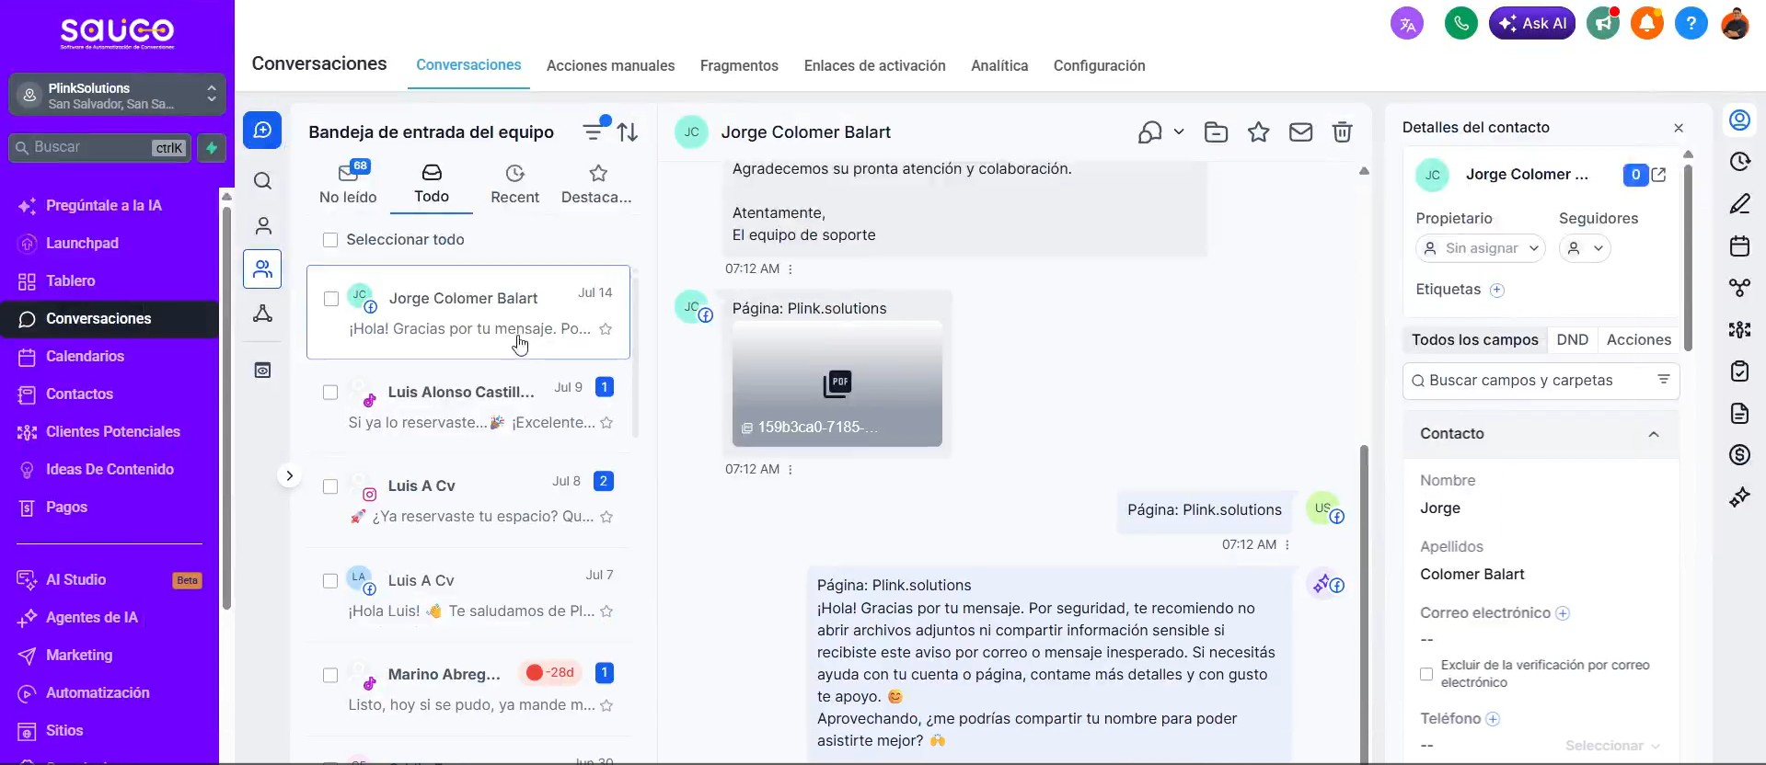Open the Configuración tab
The height and width of the screenshot is (765, 1766).
pos(1099,66)
